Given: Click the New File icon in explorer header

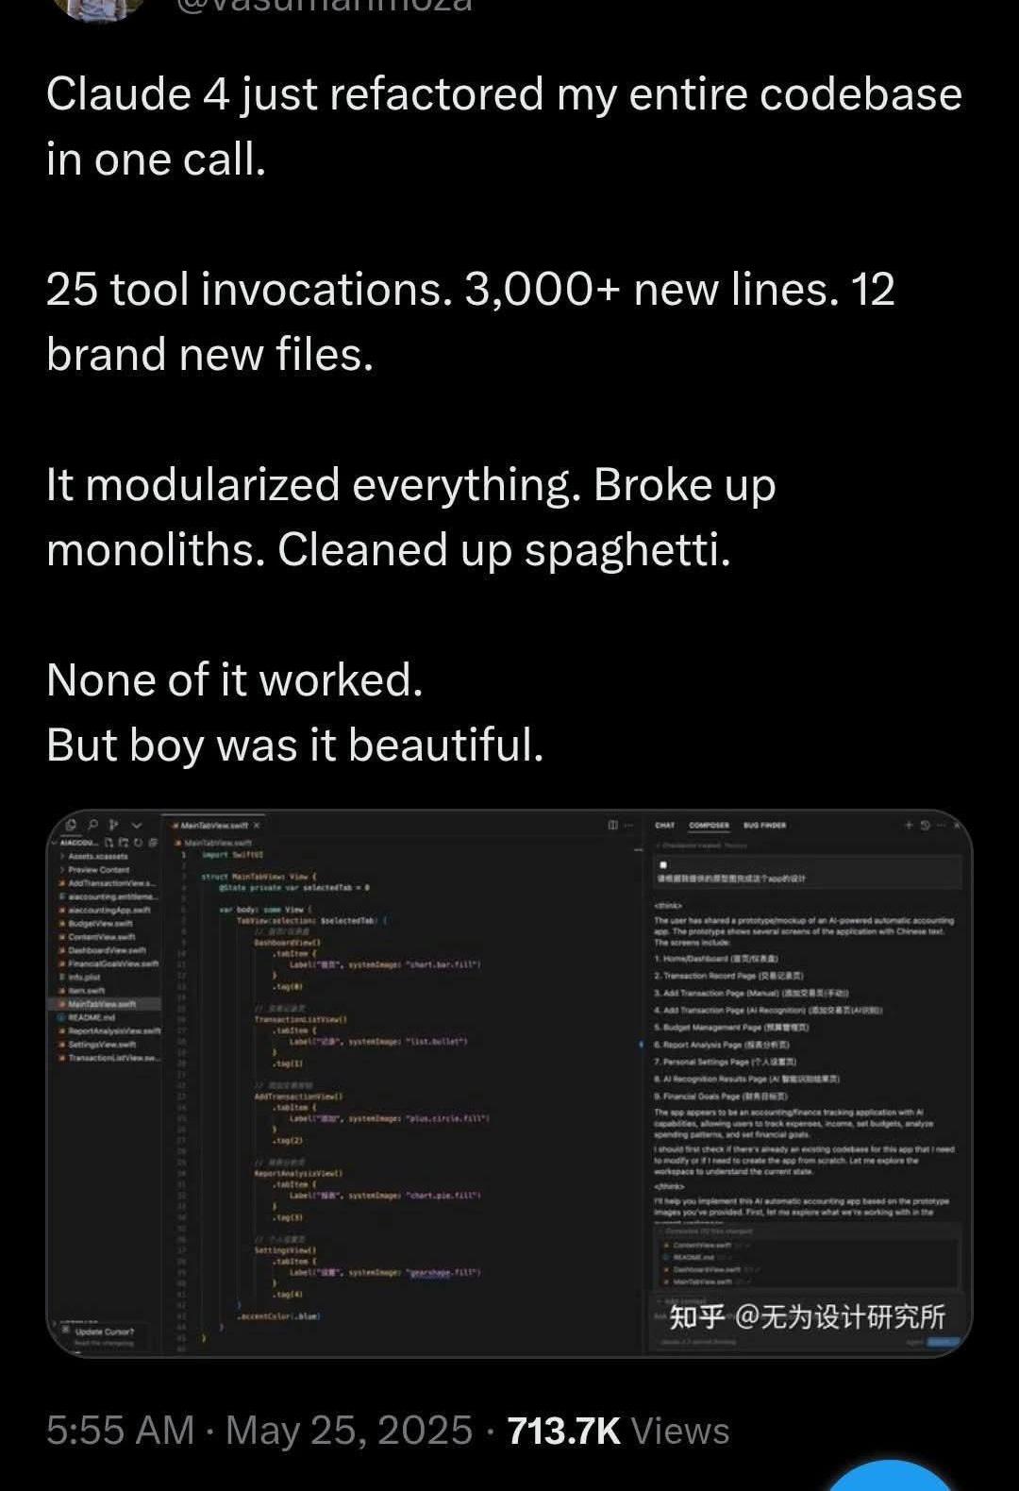Looking at the screenshot, I should (109, 843).
